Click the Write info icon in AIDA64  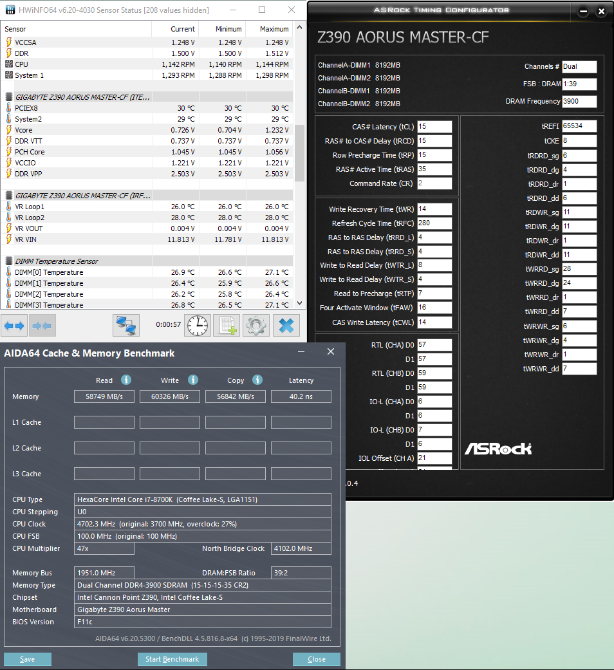click(x=193, y=380)
